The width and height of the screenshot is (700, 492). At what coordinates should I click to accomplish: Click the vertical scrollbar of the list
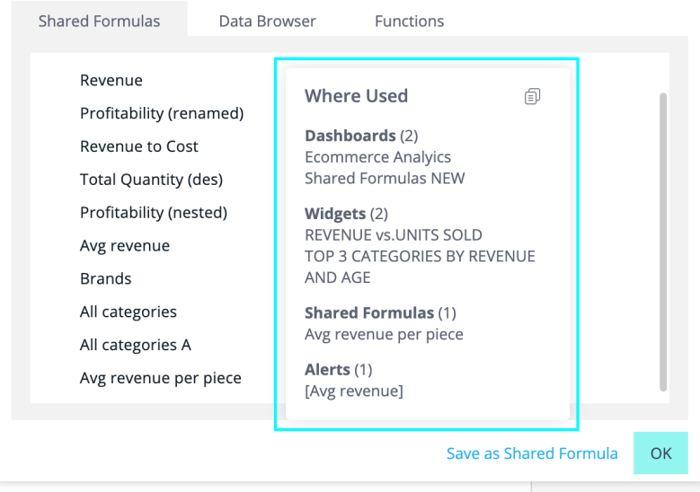click(x=663, y=242)
